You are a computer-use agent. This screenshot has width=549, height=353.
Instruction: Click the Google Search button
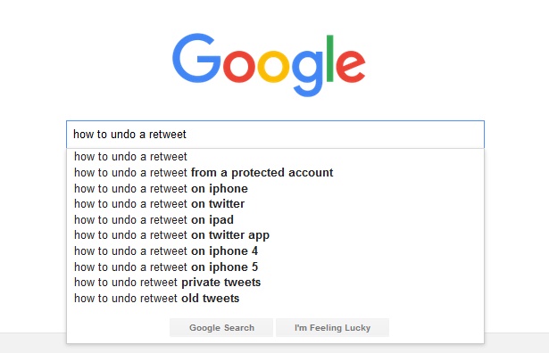click(x=221, y=327)
